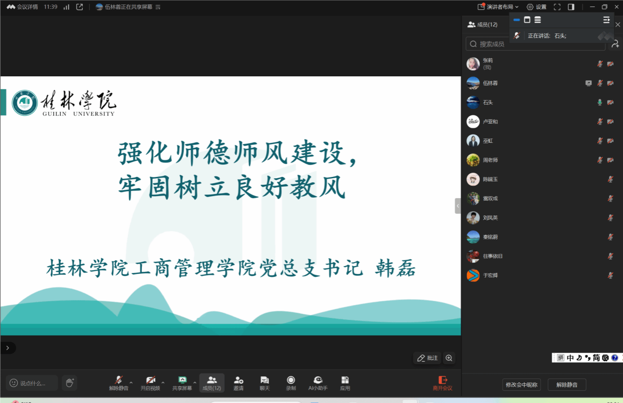
Task: Click the 修改会中昵称 button
Action: click(x=522, y=385)
